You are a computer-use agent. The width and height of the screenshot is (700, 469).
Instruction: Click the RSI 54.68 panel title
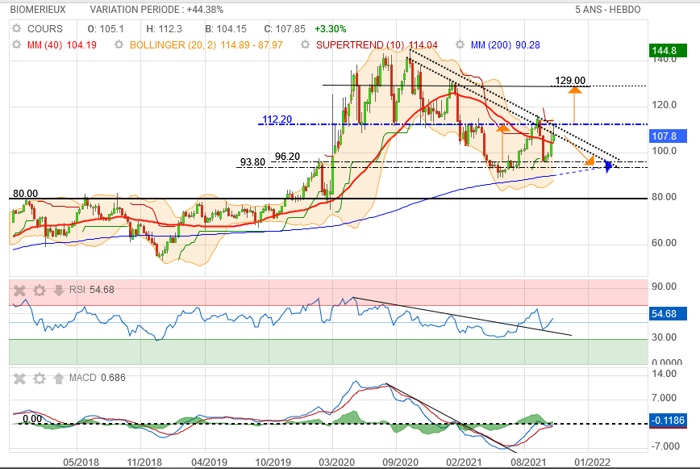pos(91,290)
